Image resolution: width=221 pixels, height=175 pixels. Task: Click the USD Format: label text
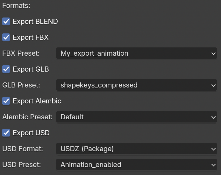tap(23, 149)
